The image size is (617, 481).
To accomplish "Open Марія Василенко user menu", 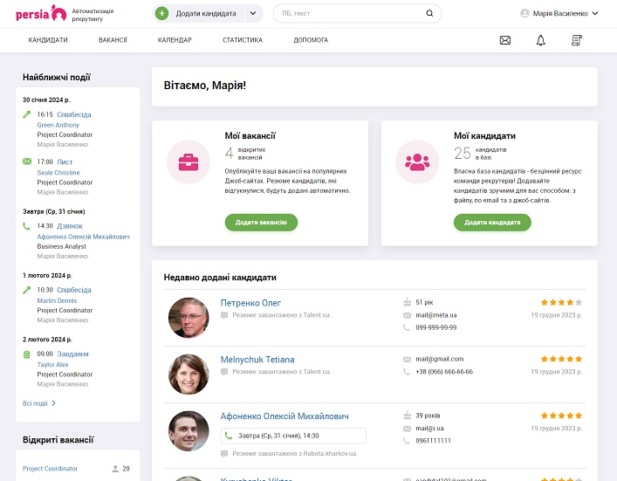I will (559, 14).
